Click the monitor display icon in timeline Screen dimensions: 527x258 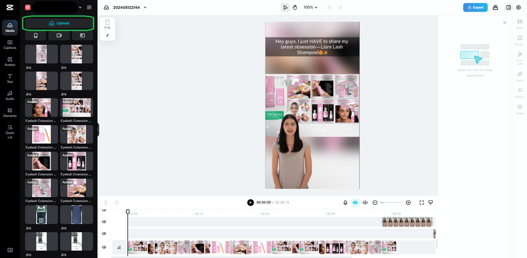tap(431, 202)
